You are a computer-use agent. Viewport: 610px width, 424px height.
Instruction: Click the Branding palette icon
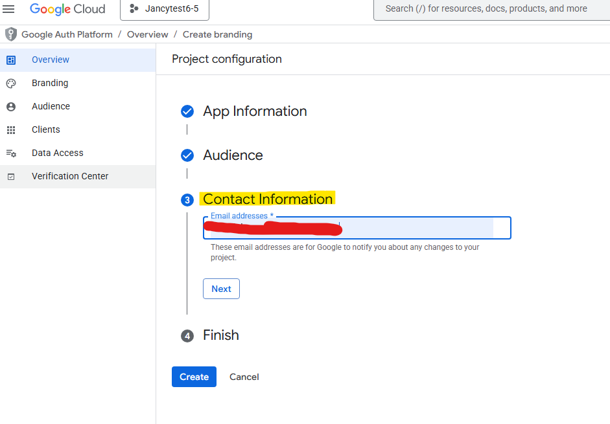point(11,83)
